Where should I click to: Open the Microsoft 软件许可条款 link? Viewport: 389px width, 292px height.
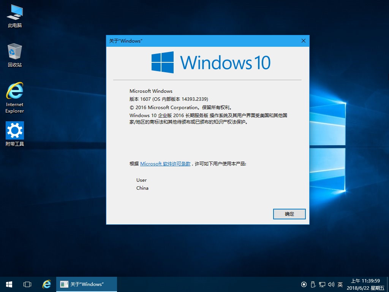(165, 164)
